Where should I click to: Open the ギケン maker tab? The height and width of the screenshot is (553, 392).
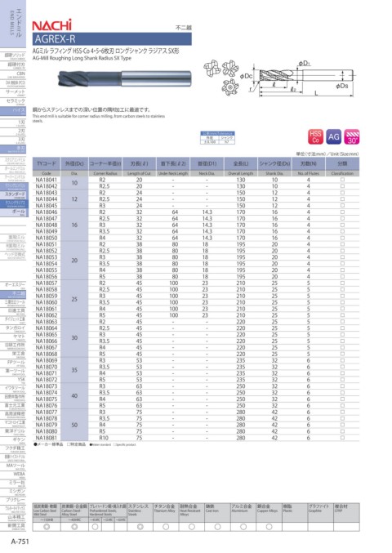13,440
